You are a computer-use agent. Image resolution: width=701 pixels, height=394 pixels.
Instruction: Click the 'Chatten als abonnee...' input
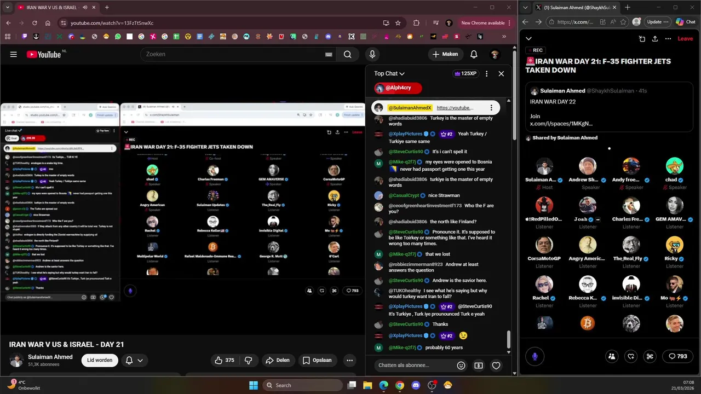pos(413,365)
